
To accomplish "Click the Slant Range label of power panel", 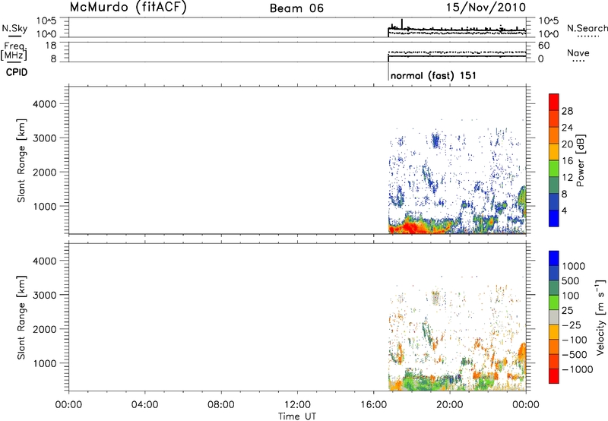I will click(x=21, y=160).
